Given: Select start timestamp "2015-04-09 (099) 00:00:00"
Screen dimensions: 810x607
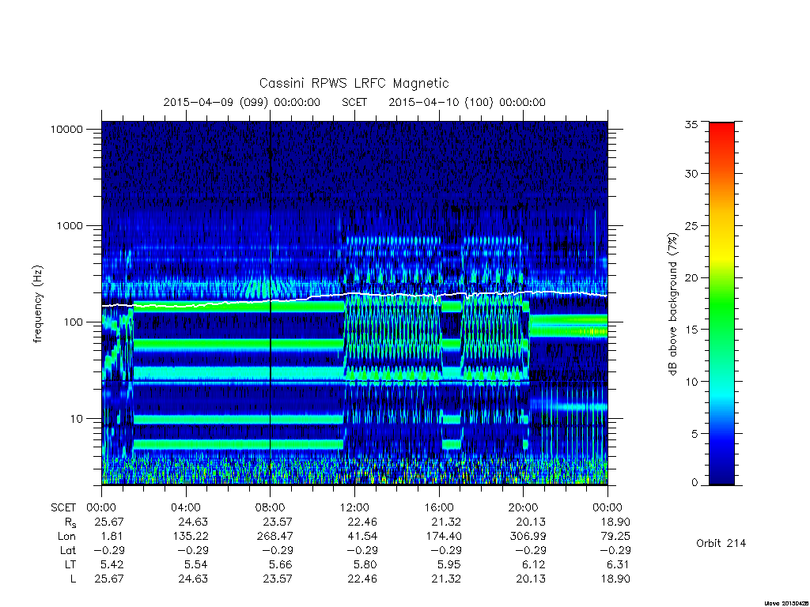Looking at the screenshot, I should (242, 102).
